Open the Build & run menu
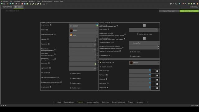The height and width of the screenshot is (112, 199). click(x=32, y=1)
